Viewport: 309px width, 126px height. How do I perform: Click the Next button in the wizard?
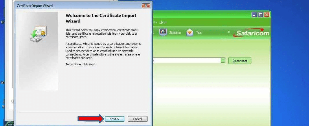click(114, 119)
